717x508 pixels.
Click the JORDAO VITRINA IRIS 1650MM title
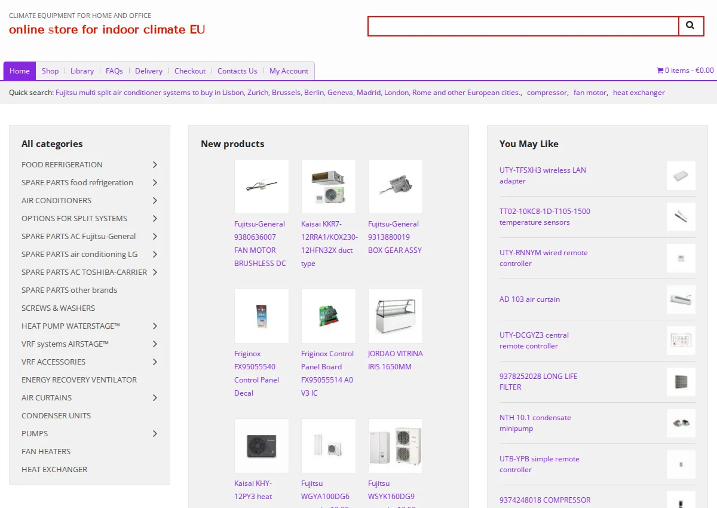[x=396, y=360]
